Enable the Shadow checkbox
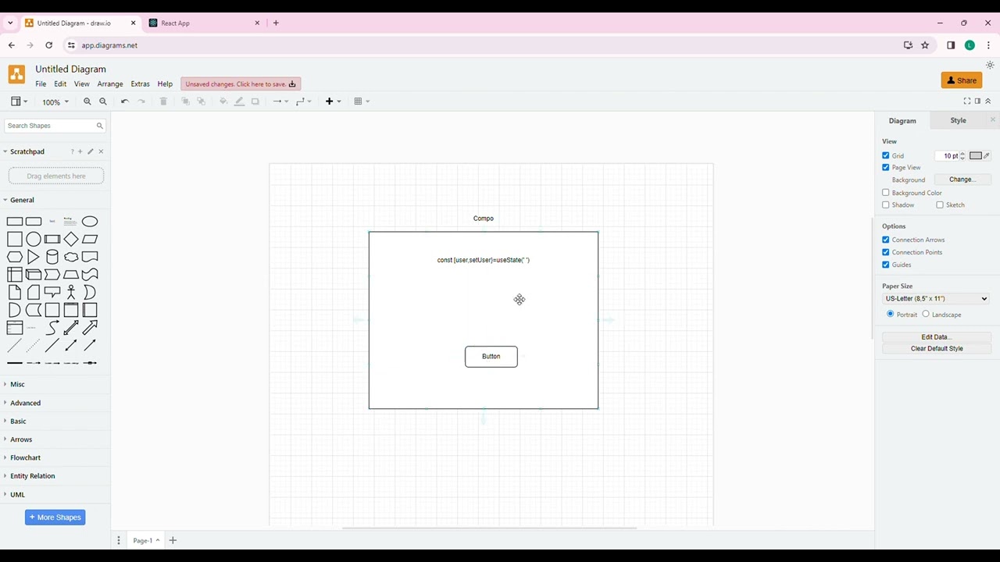Image resolution: width=1000 pixels, height=562 pixels. [886, 205]
